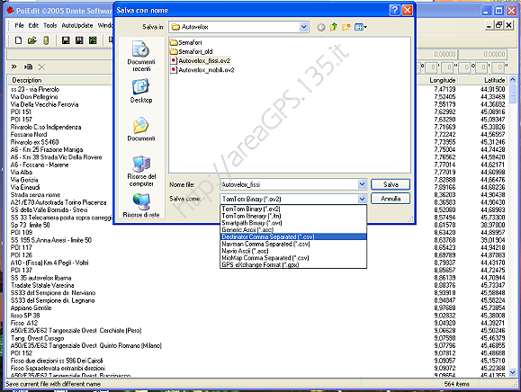Select file Autovelox_mobili.ov2
The height and width of the screenshot is (392, 521).
click(202, 70)
